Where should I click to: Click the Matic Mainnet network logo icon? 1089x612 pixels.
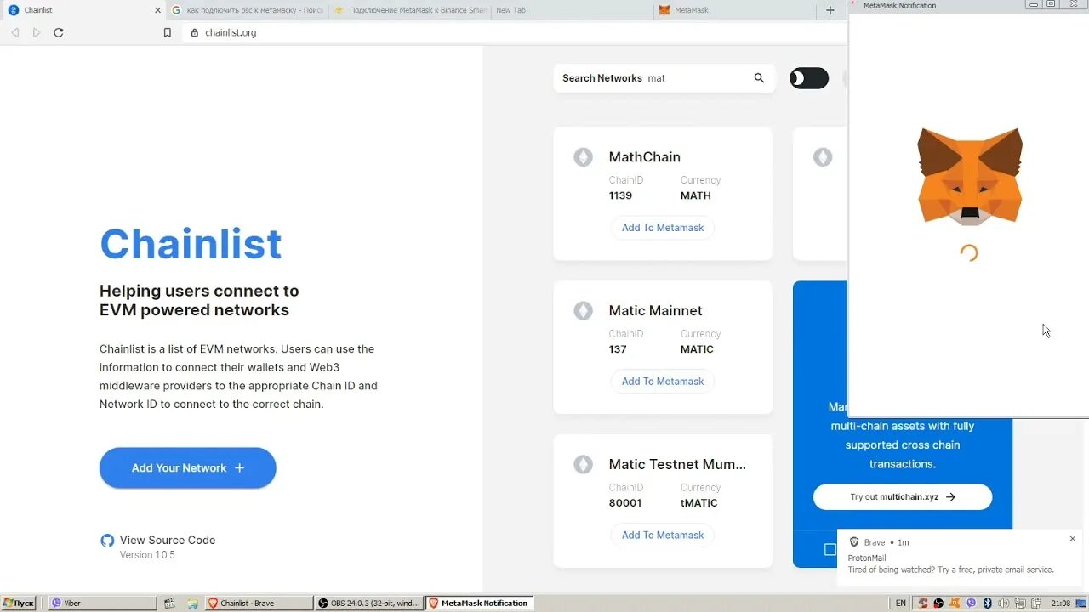click(583, 311)
